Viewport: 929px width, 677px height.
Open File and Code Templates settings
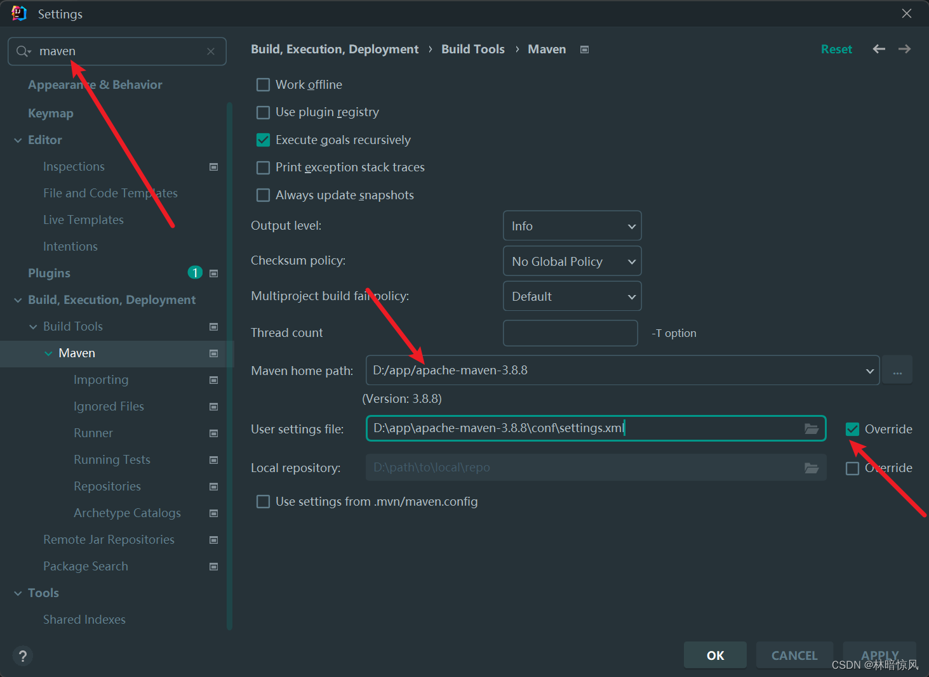coord(110,194)
